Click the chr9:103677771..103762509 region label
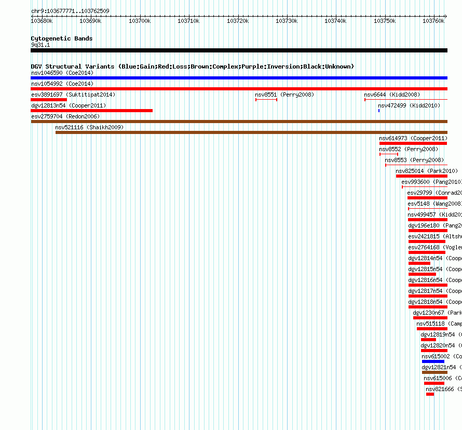This screenshot has width=462, height=430. tap(70, 11)
